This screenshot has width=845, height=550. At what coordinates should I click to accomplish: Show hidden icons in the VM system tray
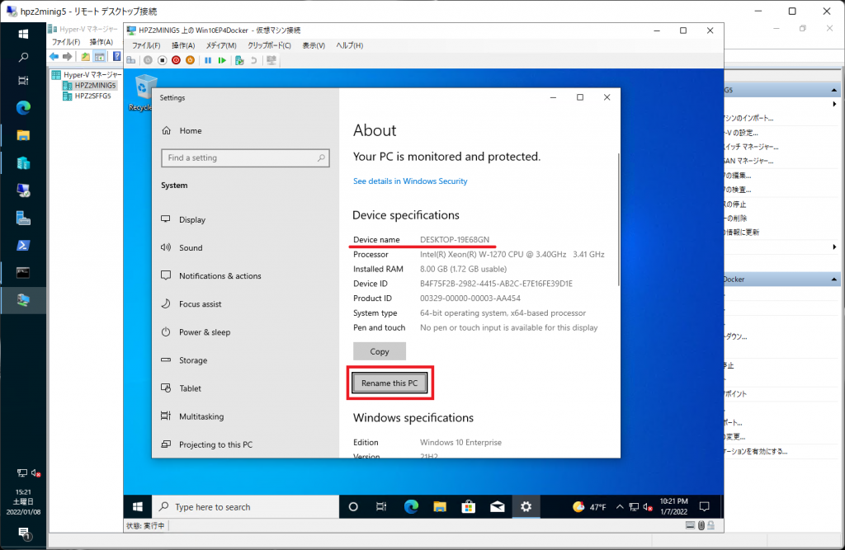point(620,507)
